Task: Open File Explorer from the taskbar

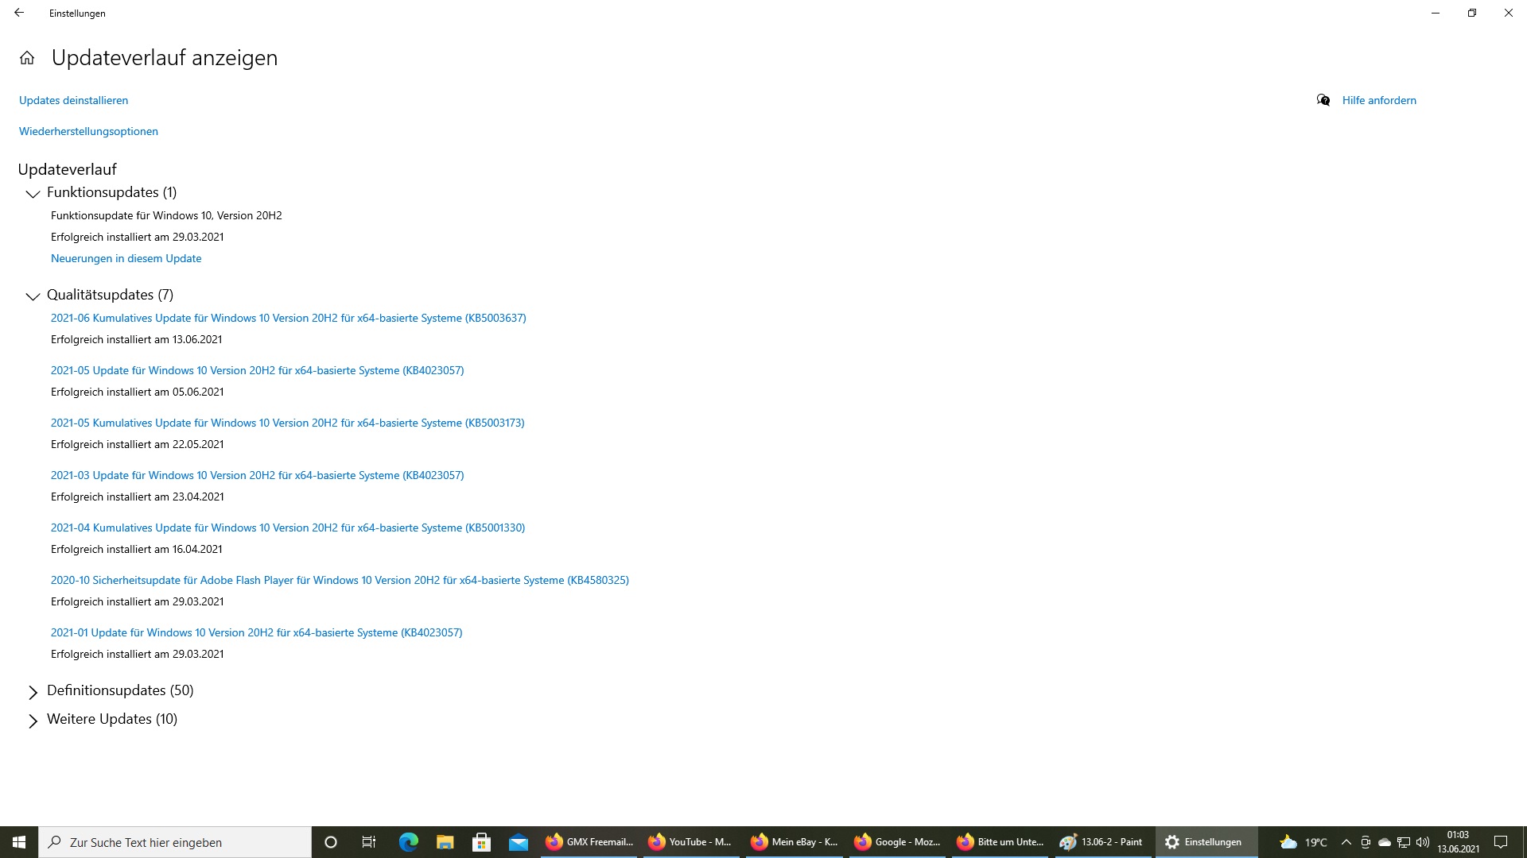Action: click(445, 842)
